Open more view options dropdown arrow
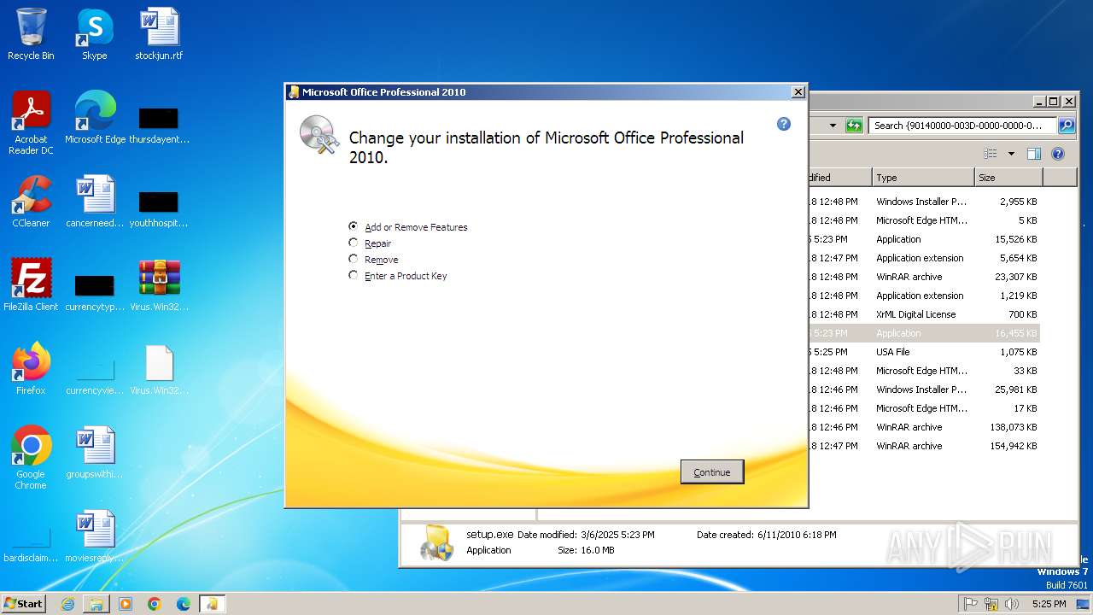 1011,154
